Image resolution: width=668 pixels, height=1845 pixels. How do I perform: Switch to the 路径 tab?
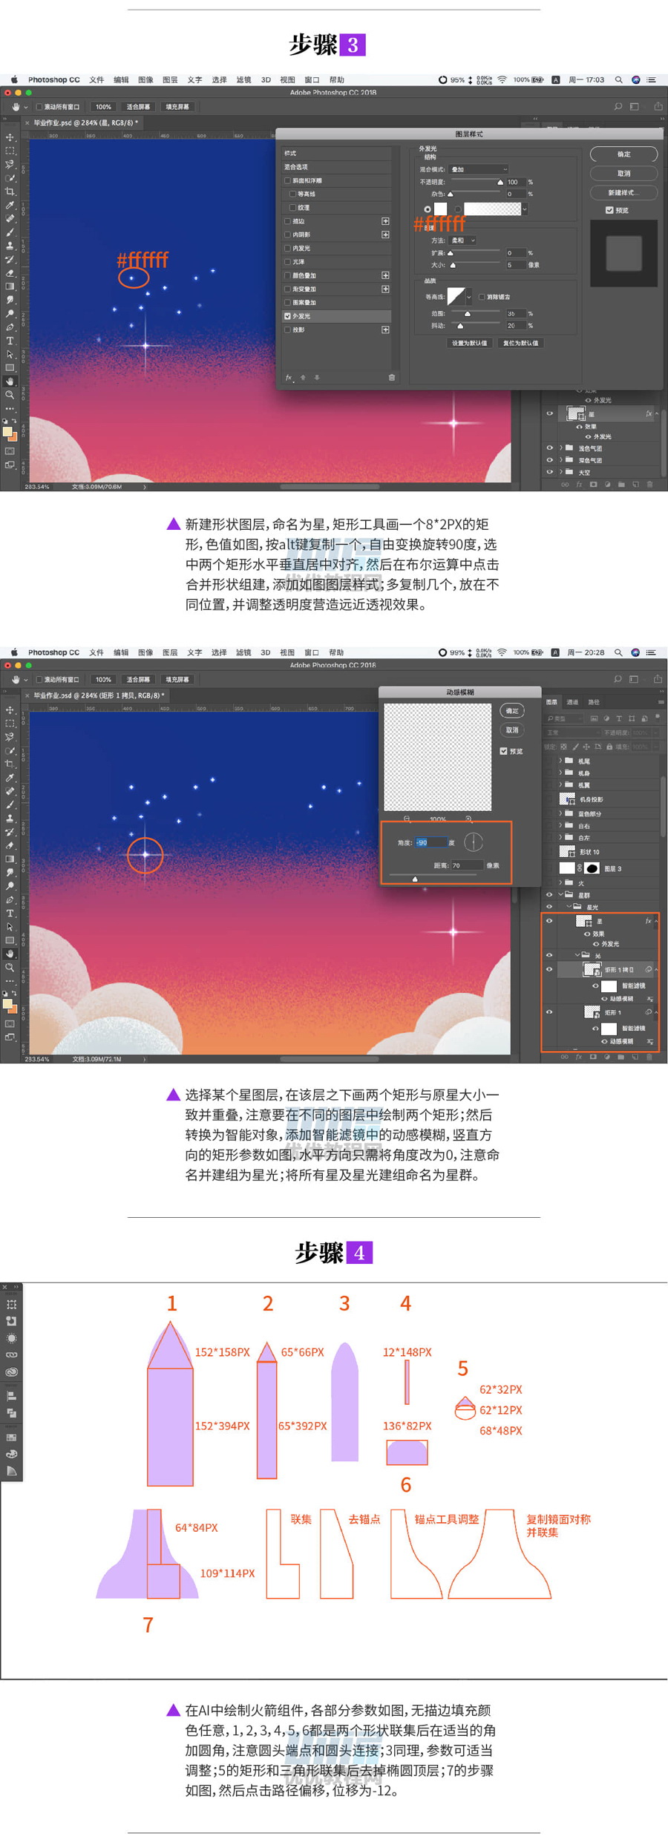pyautogui.click(x=594, y=702)
